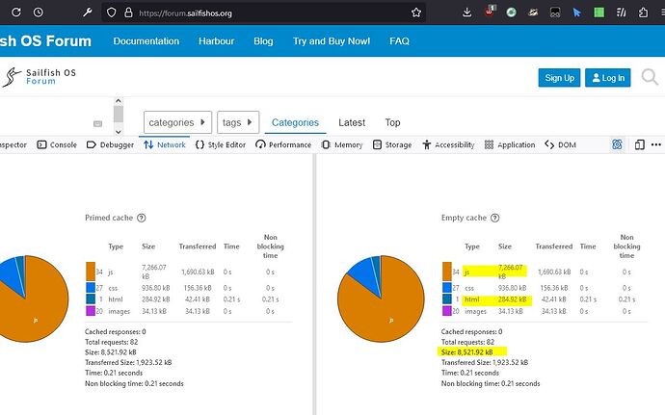665x415 pixels.
Task: Click the forum search magnifier icon
Action: [650, 77]
